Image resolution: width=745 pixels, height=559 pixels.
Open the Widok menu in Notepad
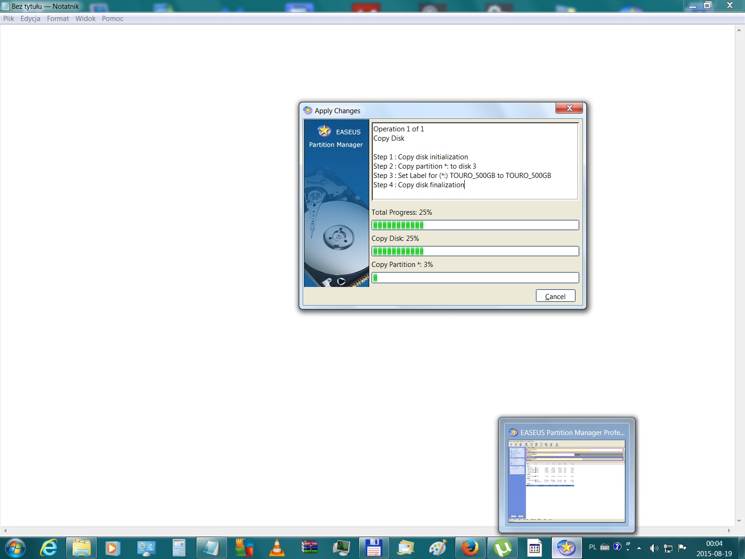click(85, 19)
